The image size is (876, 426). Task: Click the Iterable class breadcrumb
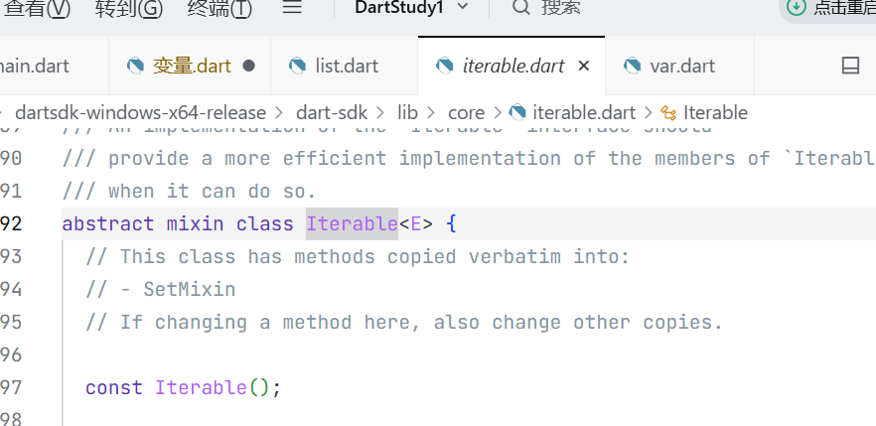pyautogui.click(x=715, y=113)
